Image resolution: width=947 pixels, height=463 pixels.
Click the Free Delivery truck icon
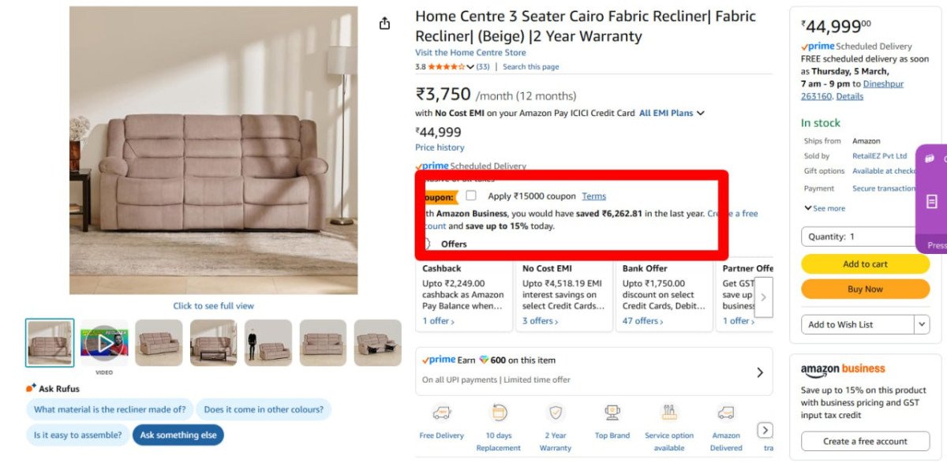click(x=442, y=413)
